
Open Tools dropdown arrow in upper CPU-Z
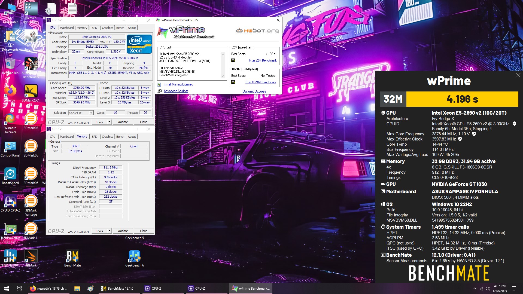109,122
